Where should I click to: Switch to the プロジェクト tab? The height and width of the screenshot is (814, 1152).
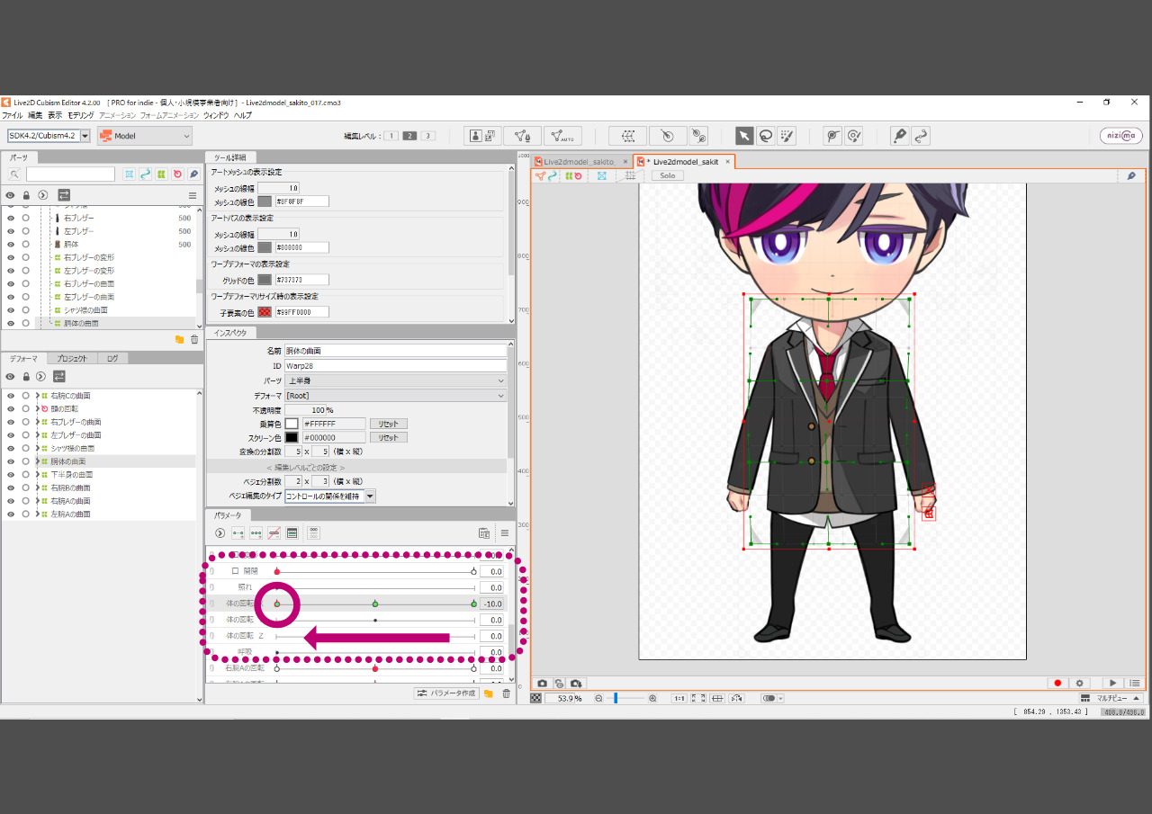pyautogui.click(x=72, y=358)
